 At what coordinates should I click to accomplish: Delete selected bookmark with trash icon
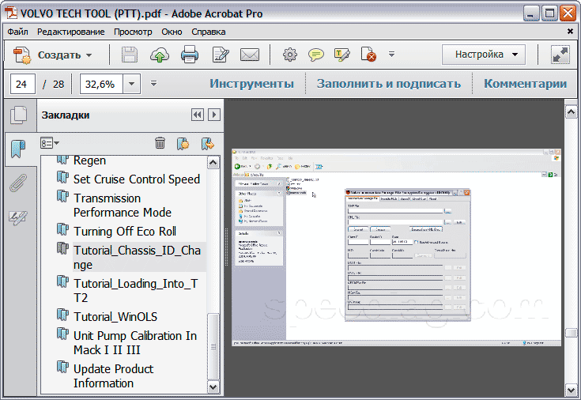(160, 143)
